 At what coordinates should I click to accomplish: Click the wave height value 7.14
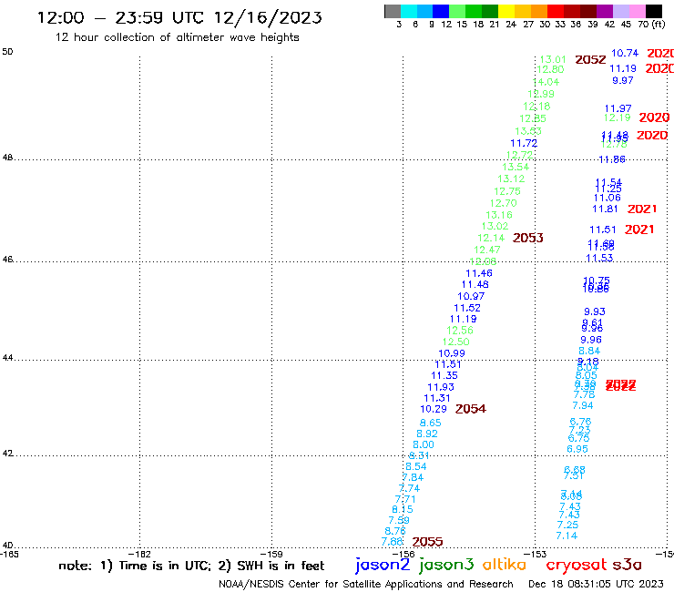(567, 536)
